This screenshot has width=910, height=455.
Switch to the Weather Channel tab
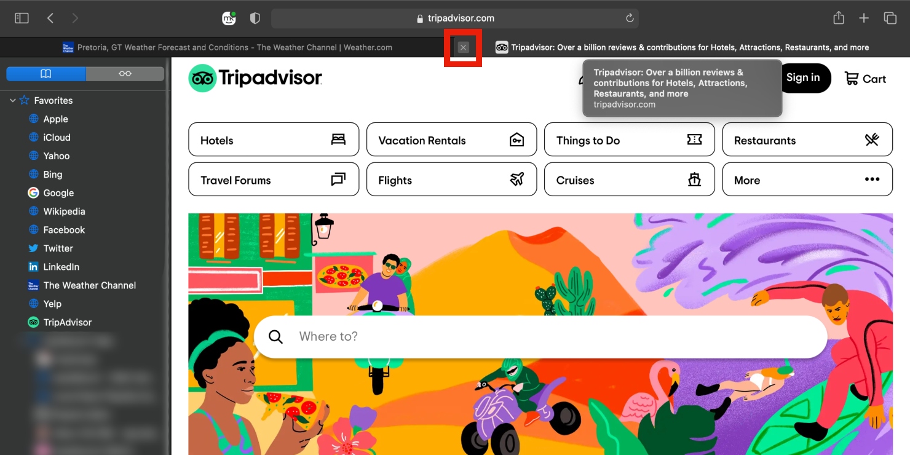click(x=228, y=47)
